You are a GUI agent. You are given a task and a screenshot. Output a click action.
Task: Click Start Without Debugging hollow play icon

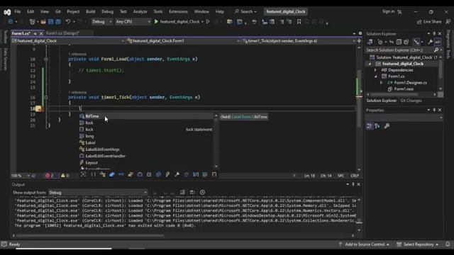pos(208,22)
